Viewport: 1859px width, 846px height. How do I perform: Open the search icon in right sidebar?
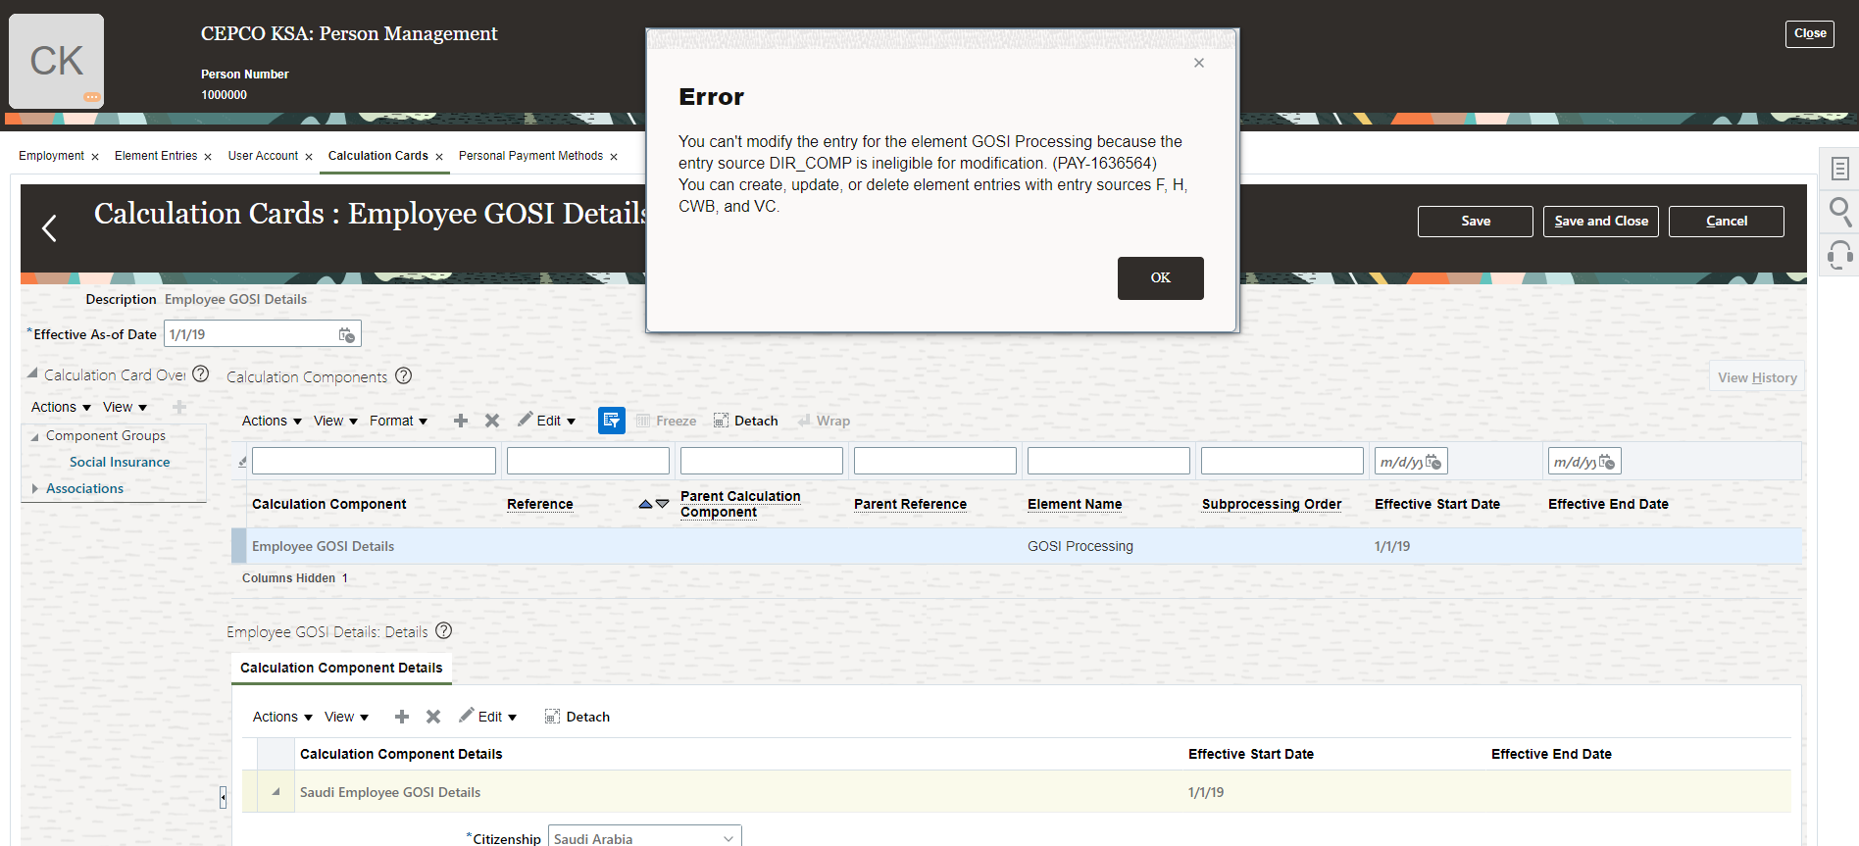(x=1839, y=211)
